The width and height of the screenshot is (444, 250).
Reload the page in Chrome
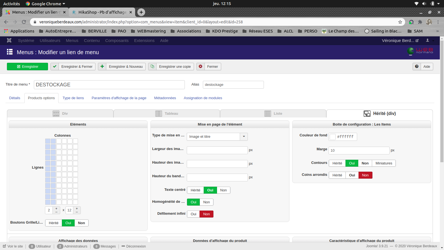point(24,22)
